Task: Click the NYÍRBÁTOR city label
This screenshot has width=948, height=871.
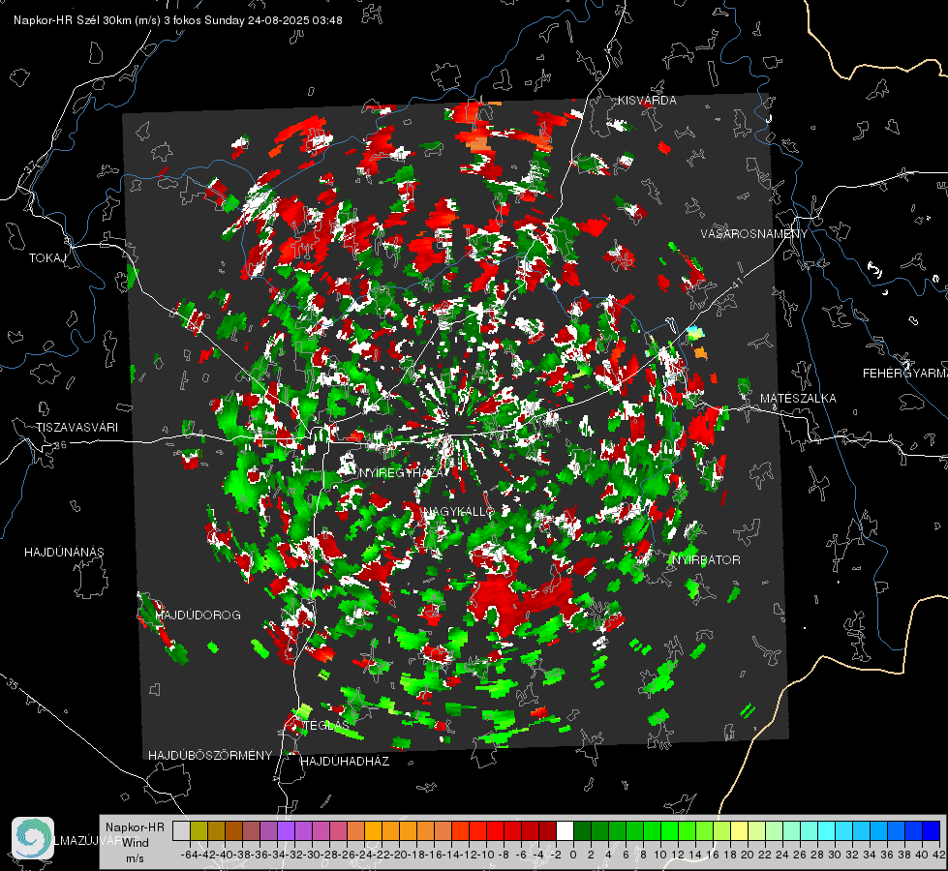Action: 706,560
